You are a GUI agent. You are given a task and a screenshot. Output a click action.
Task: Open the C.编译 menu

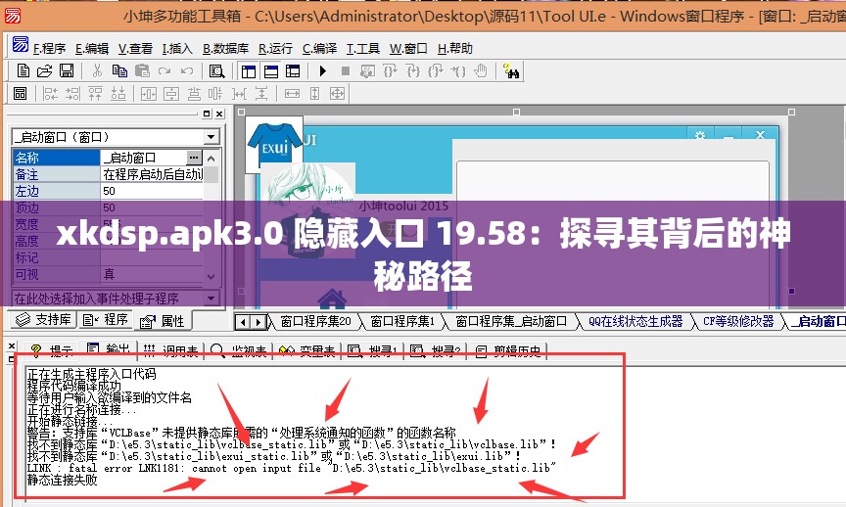(319, 49)
